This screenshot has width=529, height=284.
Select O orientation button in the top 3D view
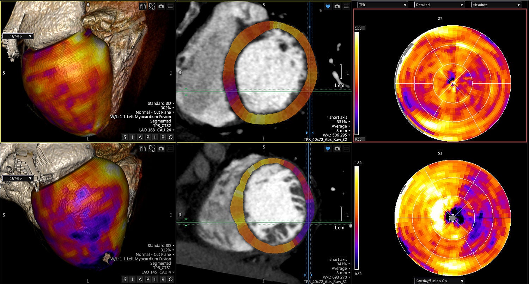(170, 137)
